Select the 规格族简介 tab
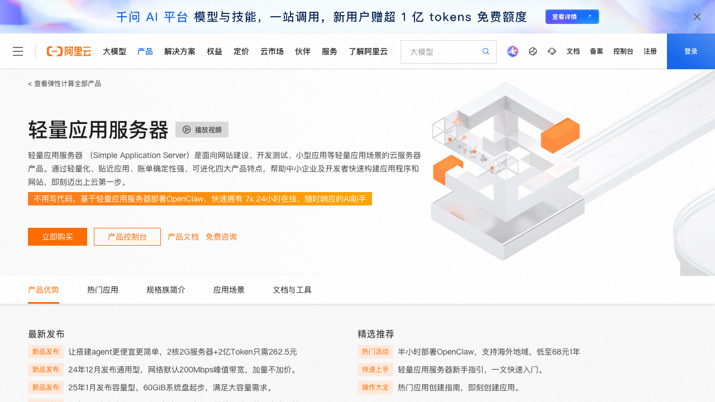Image resolution: width=715 pixels, height=402 pixels. [x=166, y=290]
